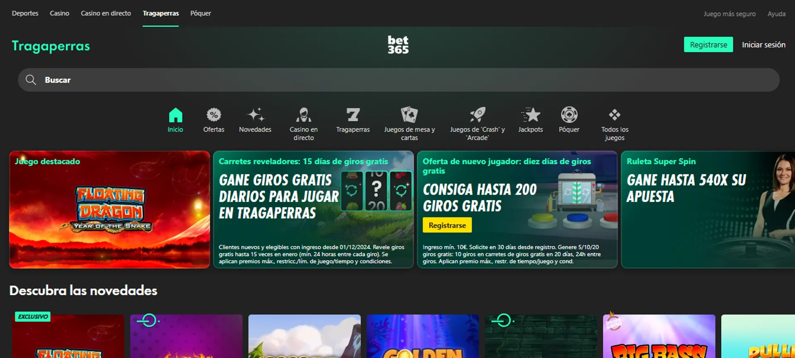Open the Ayuda link
Screen dimensions: 795x358
[776, 14]
